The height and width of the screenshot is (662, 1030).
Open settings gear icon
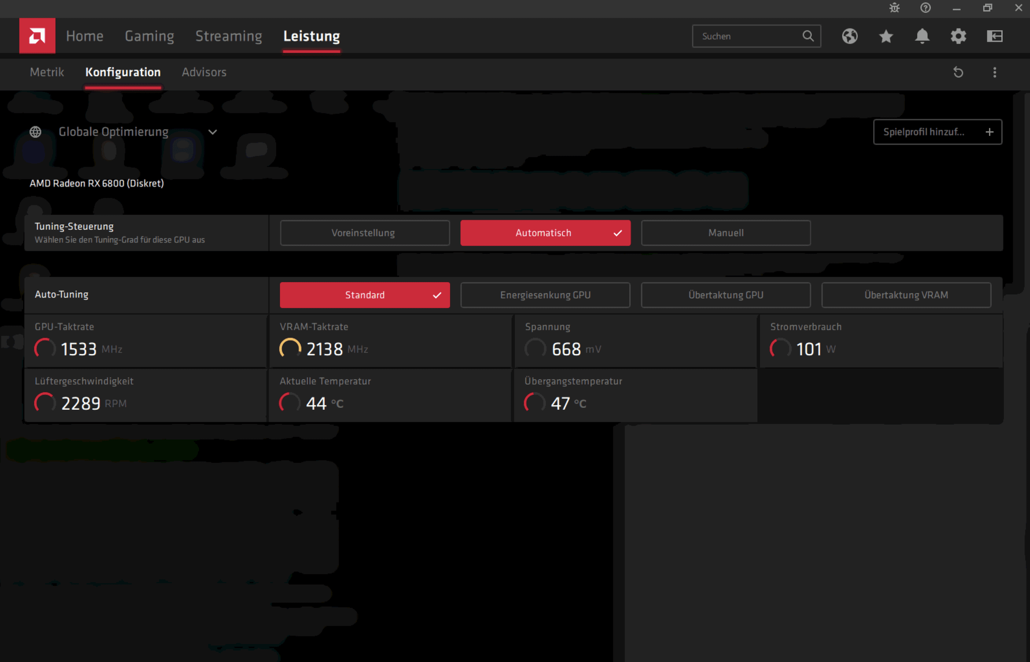[x=958, y=36]
